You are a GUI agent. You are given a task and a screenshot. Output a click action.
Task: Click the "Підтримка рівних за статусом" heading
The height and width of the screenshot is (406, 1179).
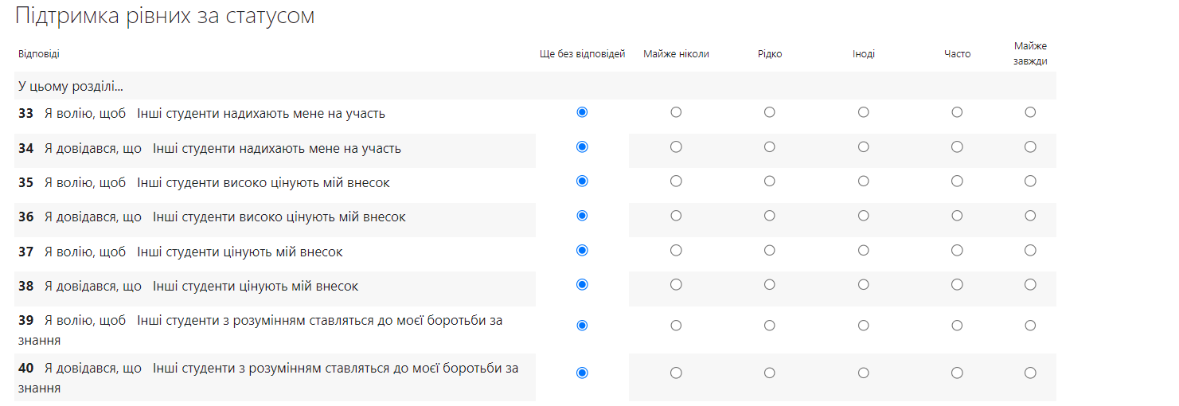click(x=166, y=16)
